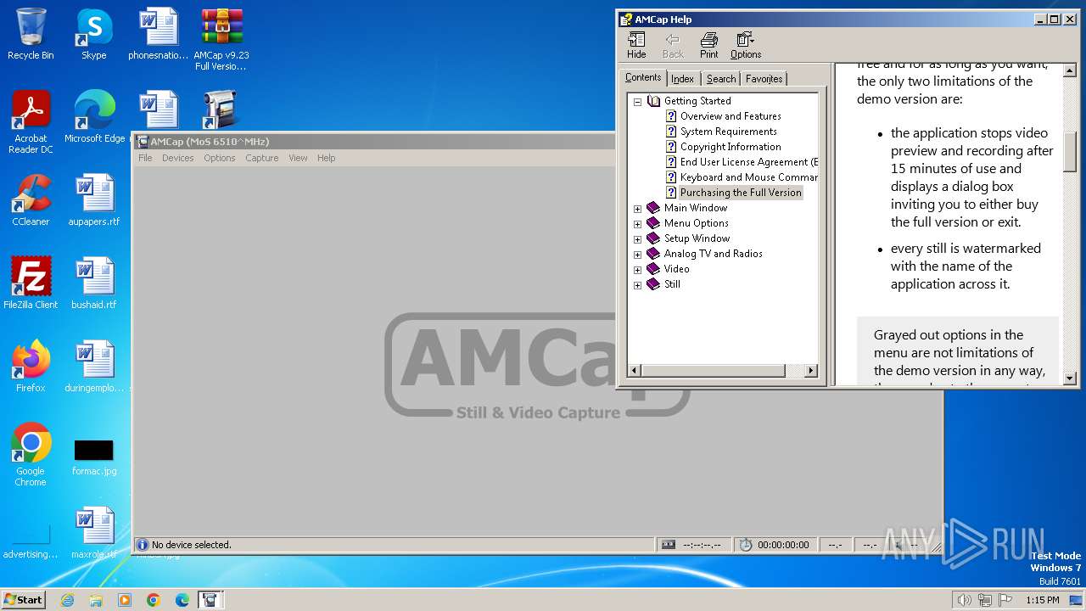The height and width of the screenshot is (611, 1086).
Task: Select the aupapers.rtf file
Action: coord(94,200)
